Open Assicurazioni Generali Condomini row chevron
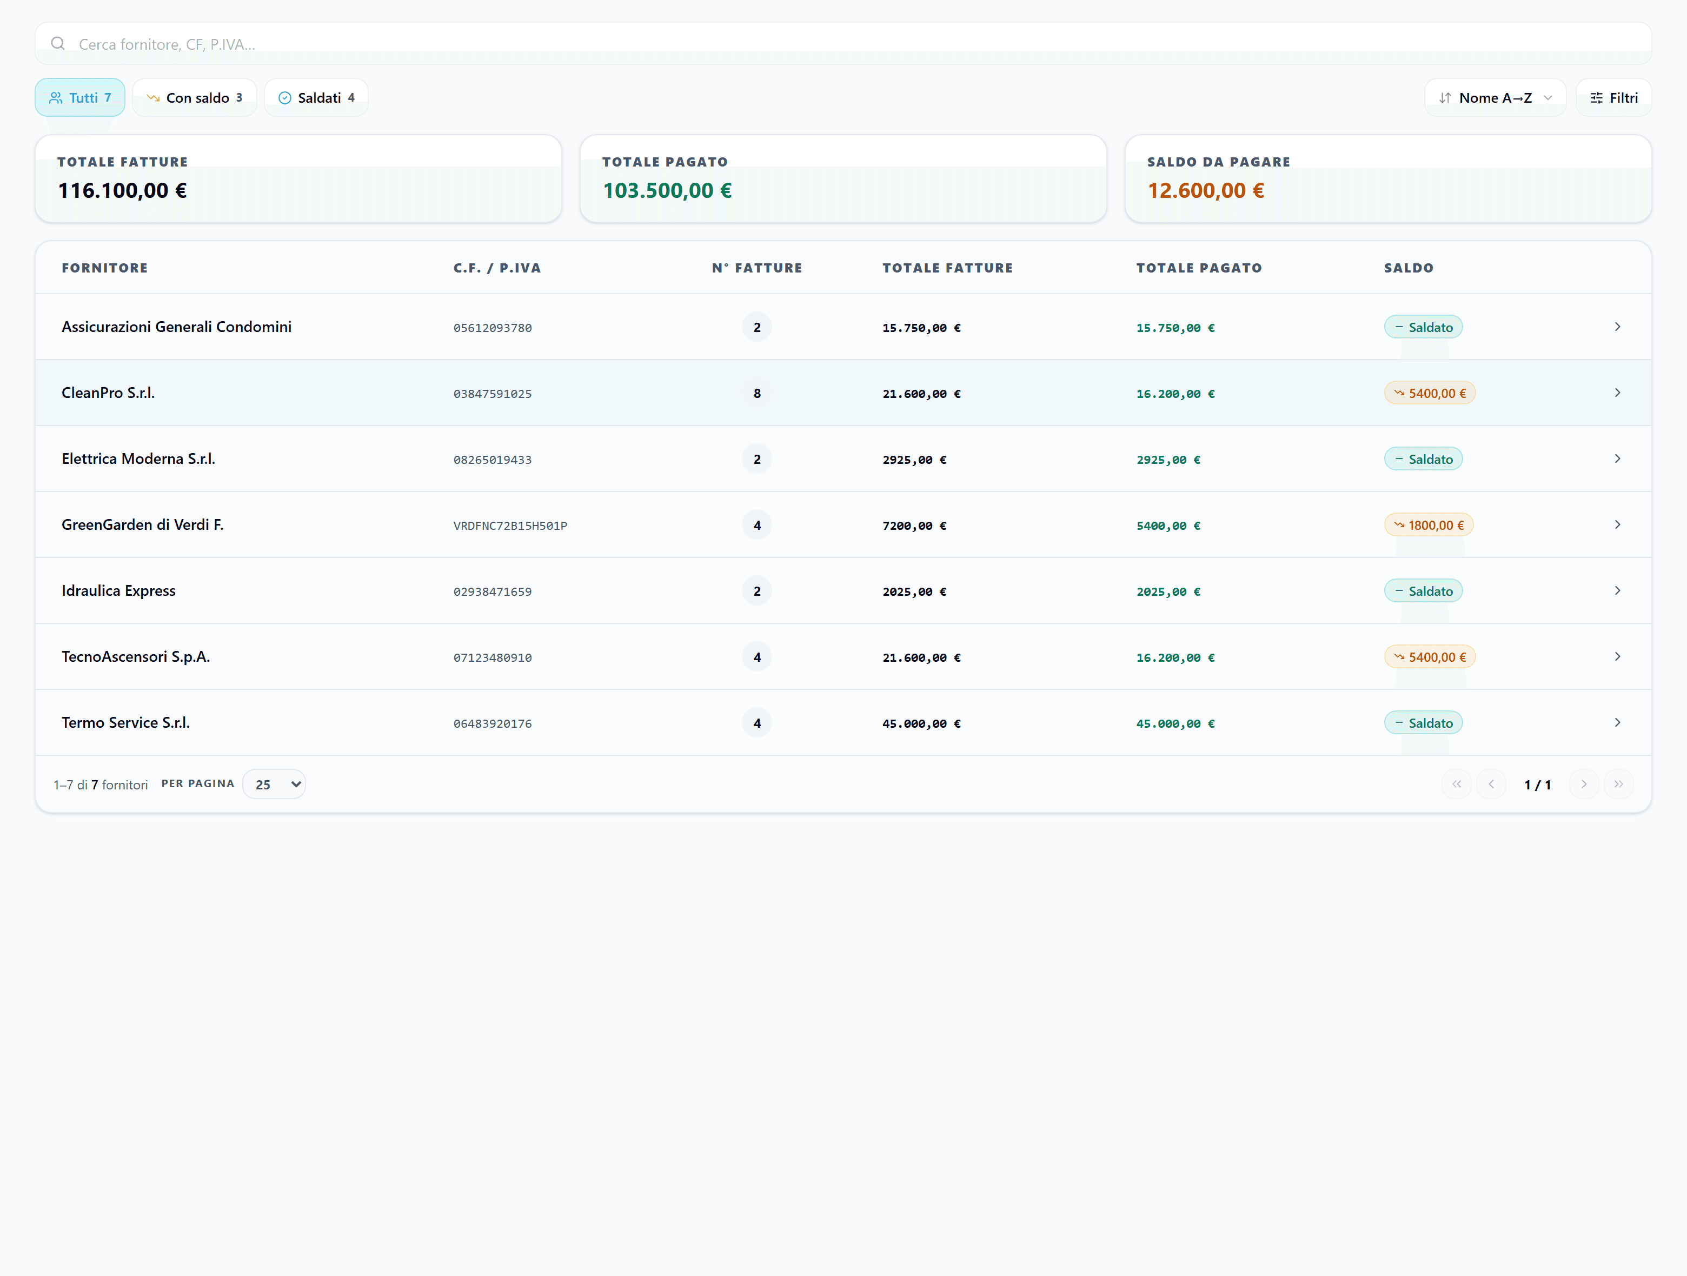The height and width of the screenshot is (1276, 1687). pyautogui.click(x=1618, y=327)
